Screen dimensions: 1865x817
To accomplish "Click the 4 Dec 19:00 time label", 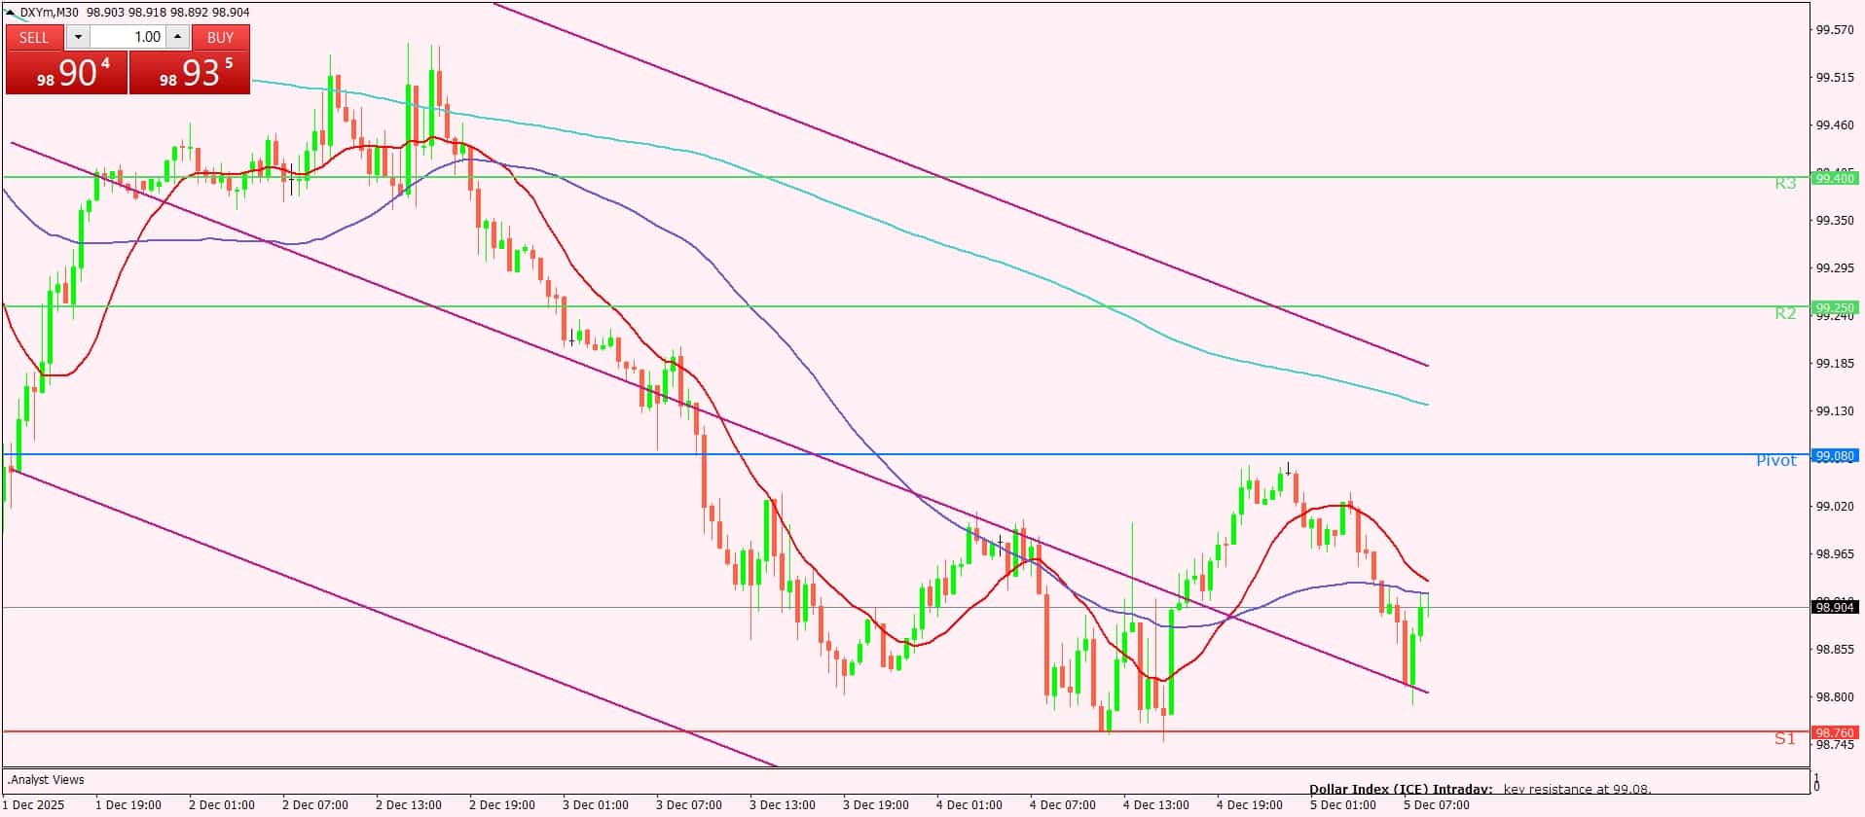I will click(1249, 804).
